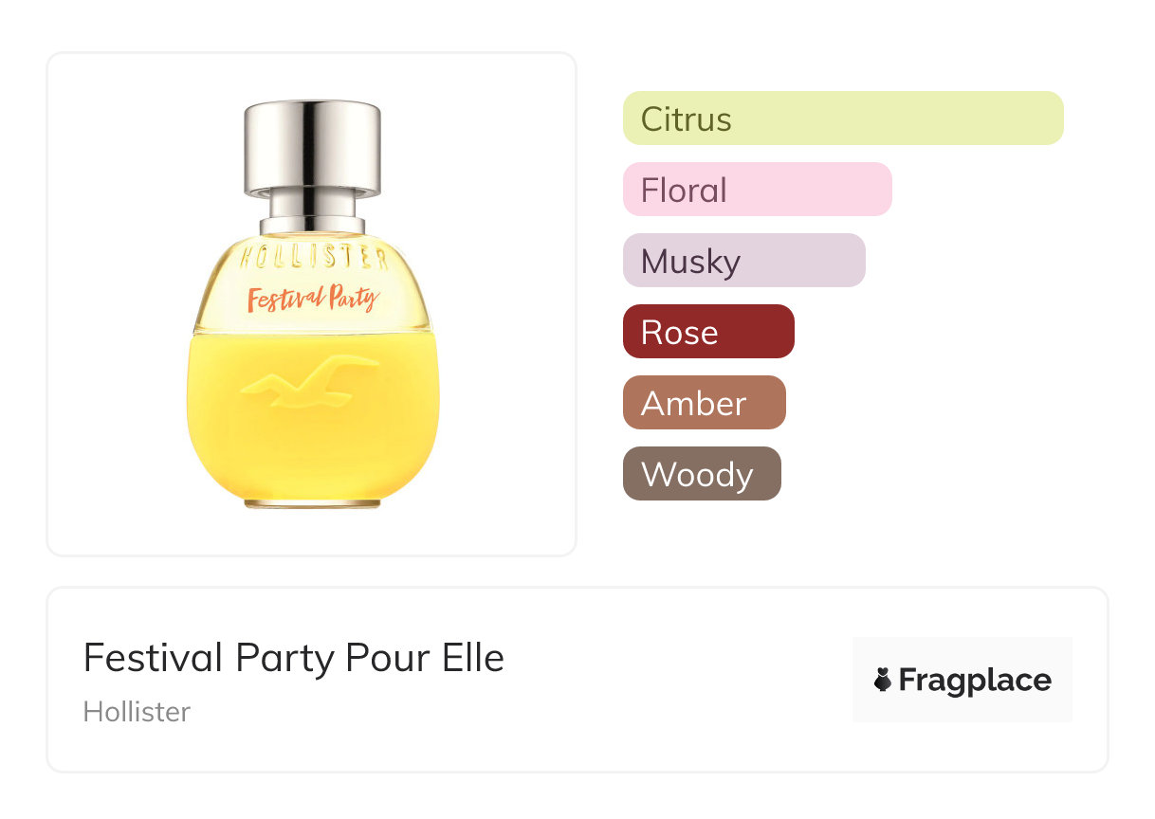This screenshot has width=1155, height=819.
Task: Click the Hollister brand name under title
Action: pyautogui.click(x=137, y=712)
